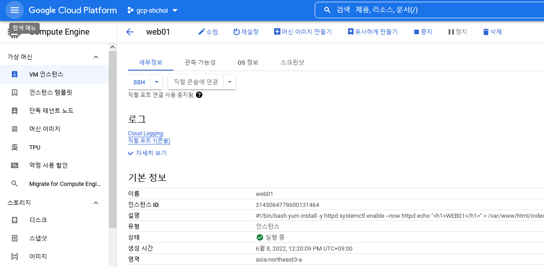Click the serial port help question icon

[x=199, y=94]
